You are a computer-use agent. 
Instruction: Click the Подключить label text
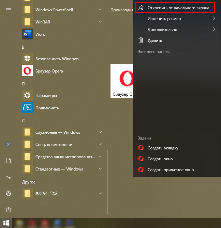47,108
